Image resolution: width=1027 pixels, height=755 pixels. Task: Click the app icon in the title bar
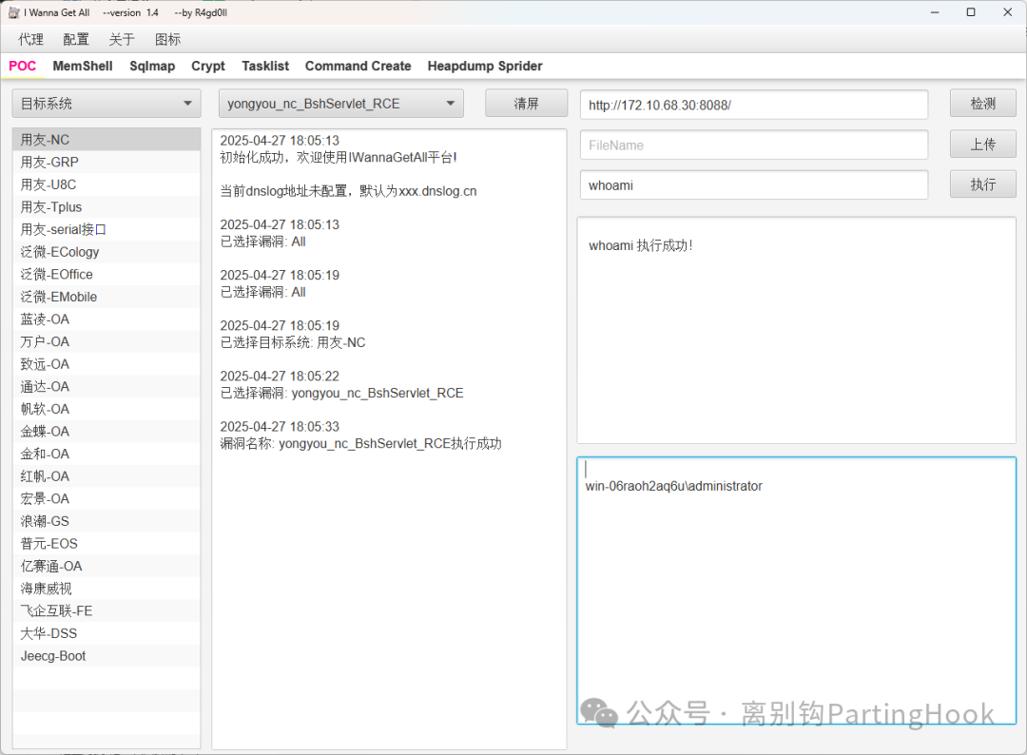[x=13, y=12]
